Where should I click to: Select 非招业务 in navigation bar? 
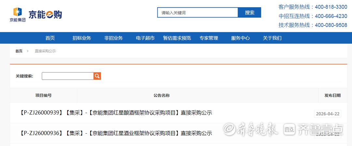click(113, 38)
